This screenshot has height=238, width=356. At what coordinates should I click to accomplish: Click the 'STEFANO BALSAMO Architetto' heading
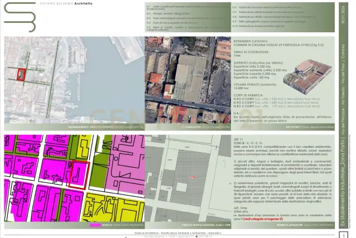click(66, 3)
